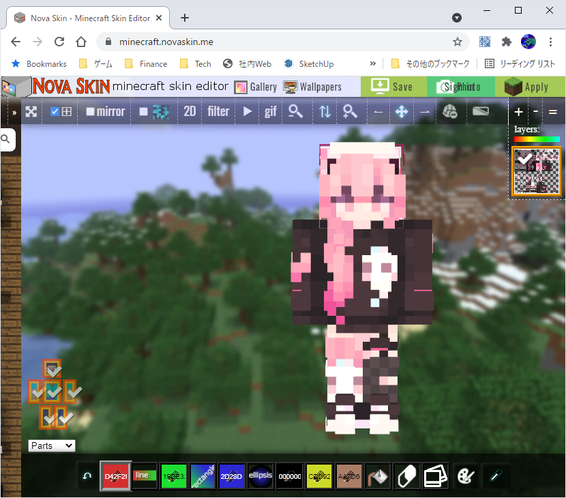
Task: Expand hidden bookmarks with double chevron
Action: pyautogui.click(x=372, y=63)
